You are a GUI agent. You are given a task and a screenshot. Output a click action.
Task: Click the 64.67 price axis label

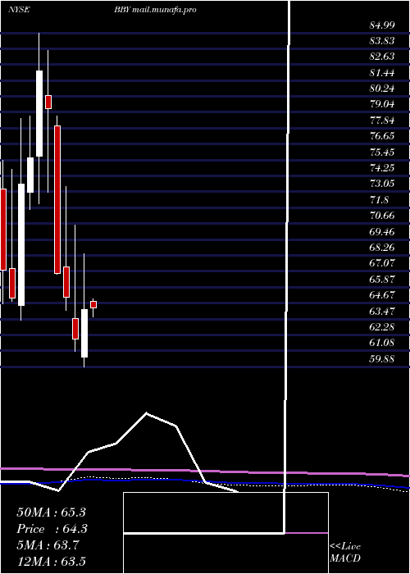point(382,294)
